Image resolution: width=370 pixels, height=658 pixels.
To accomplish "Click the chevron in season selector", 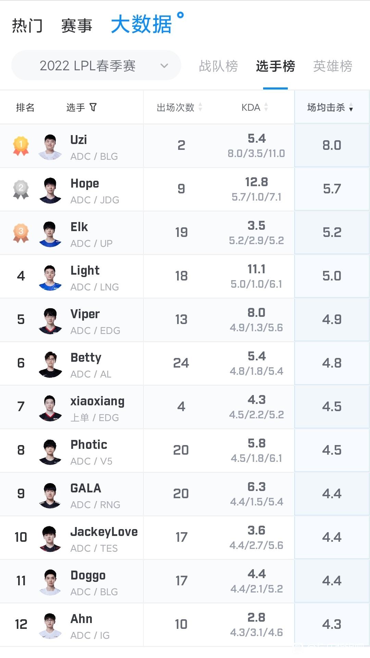I will pos(164,65).
